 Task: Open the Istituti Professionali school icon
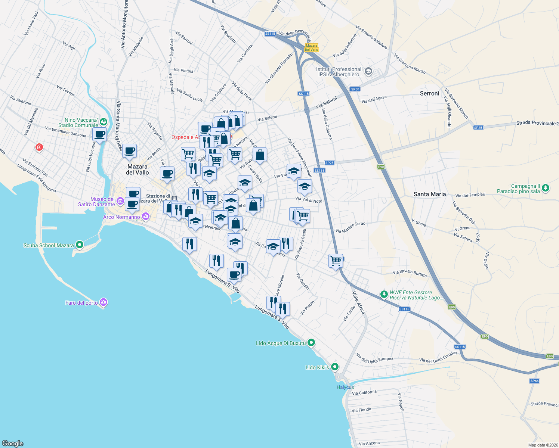368,71
